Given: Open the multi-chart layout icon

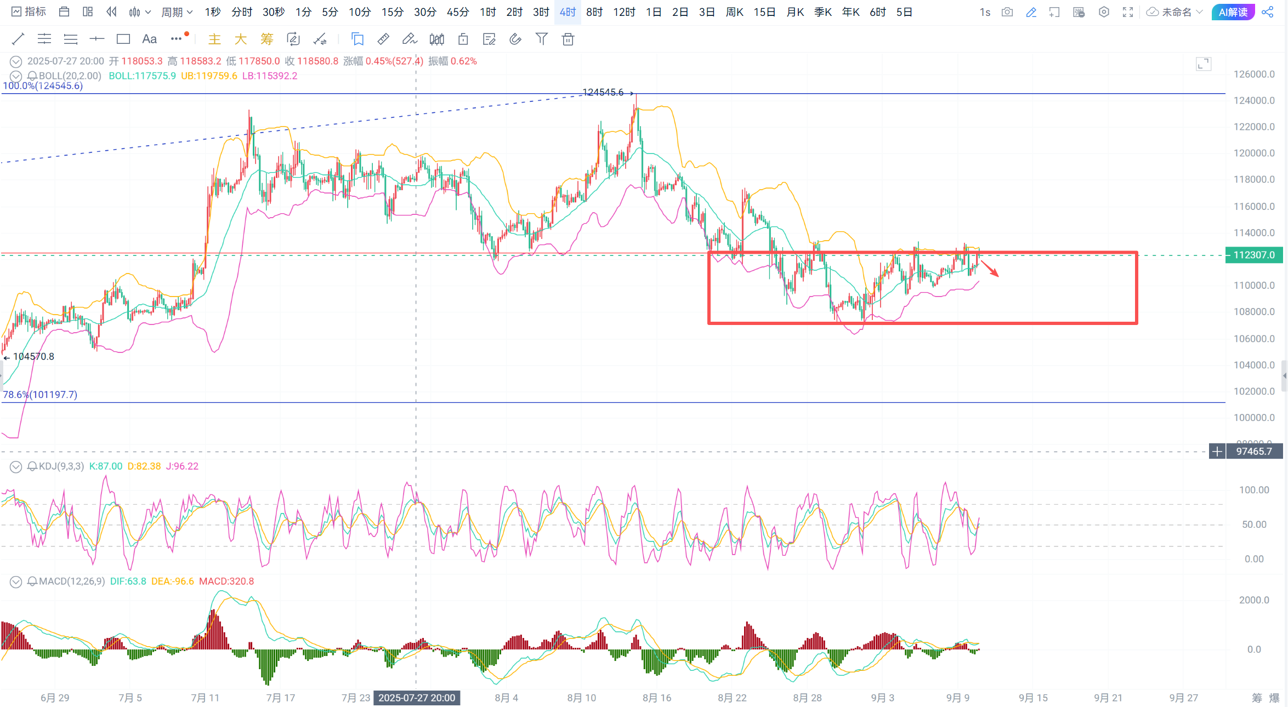Looking at the screenshot, I should click(x=88, y=12).
